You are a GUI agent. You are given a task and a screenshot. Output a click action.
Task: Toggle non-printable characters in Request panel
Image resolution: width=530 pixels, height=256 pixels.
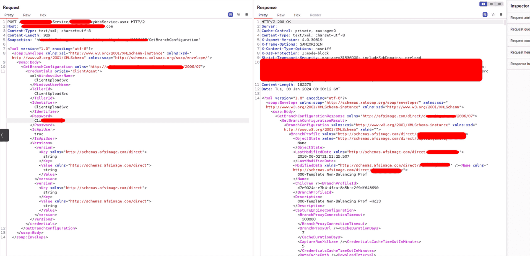click(239, 15)
